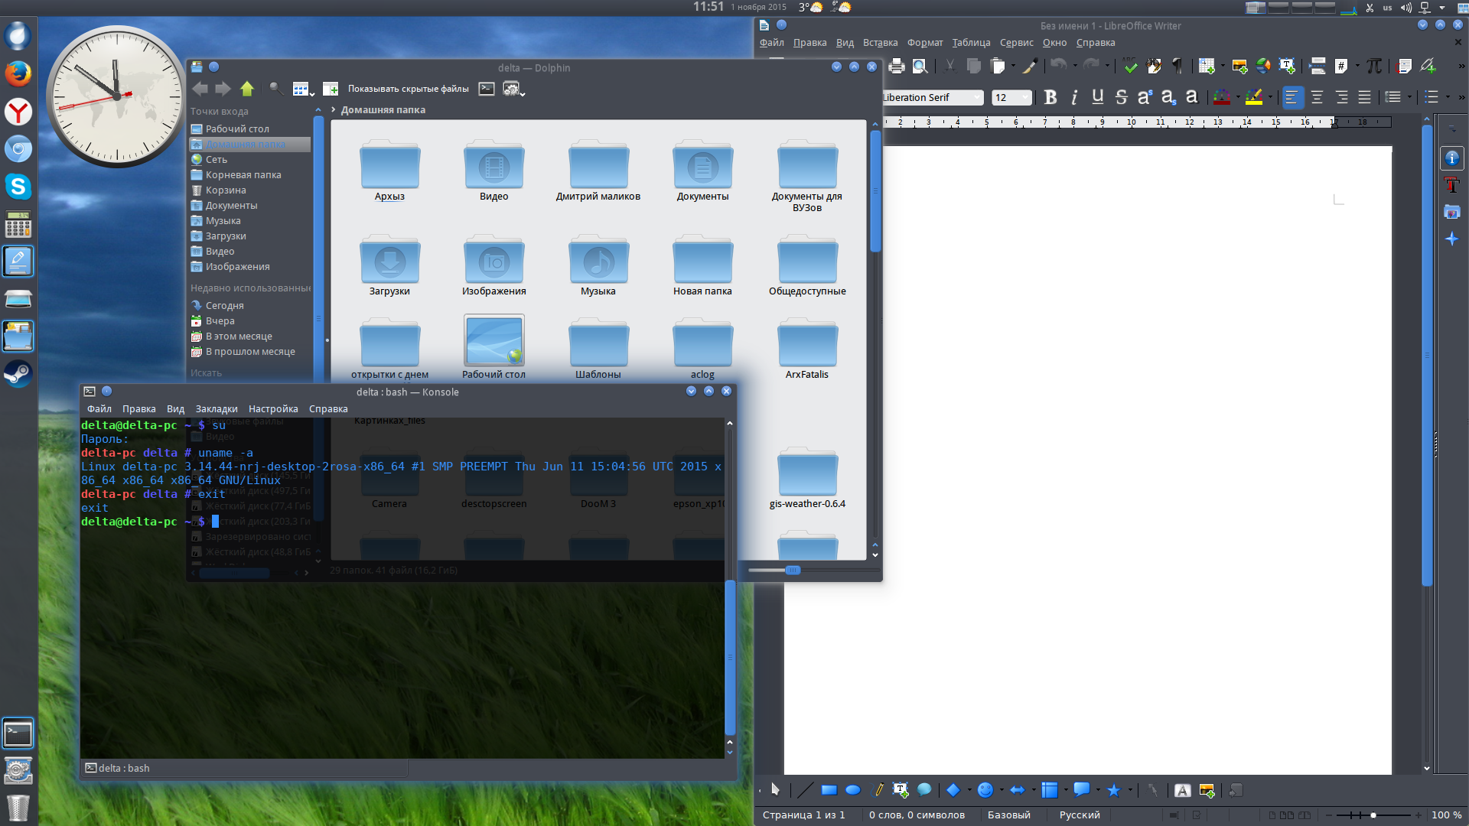Open the Liberation Serif font dropdown

pyautogui.click(x=977, y=98)
